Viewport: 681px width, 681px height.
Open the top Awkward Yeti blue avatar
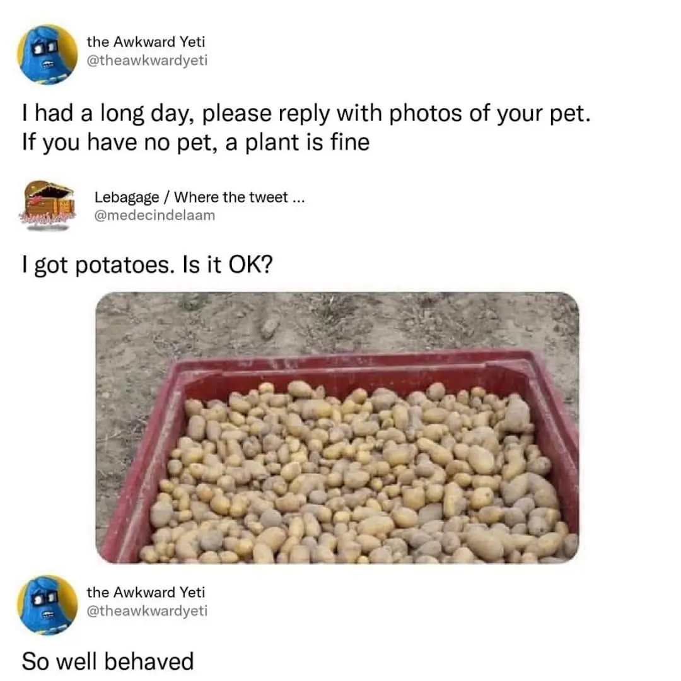point(47,54)
